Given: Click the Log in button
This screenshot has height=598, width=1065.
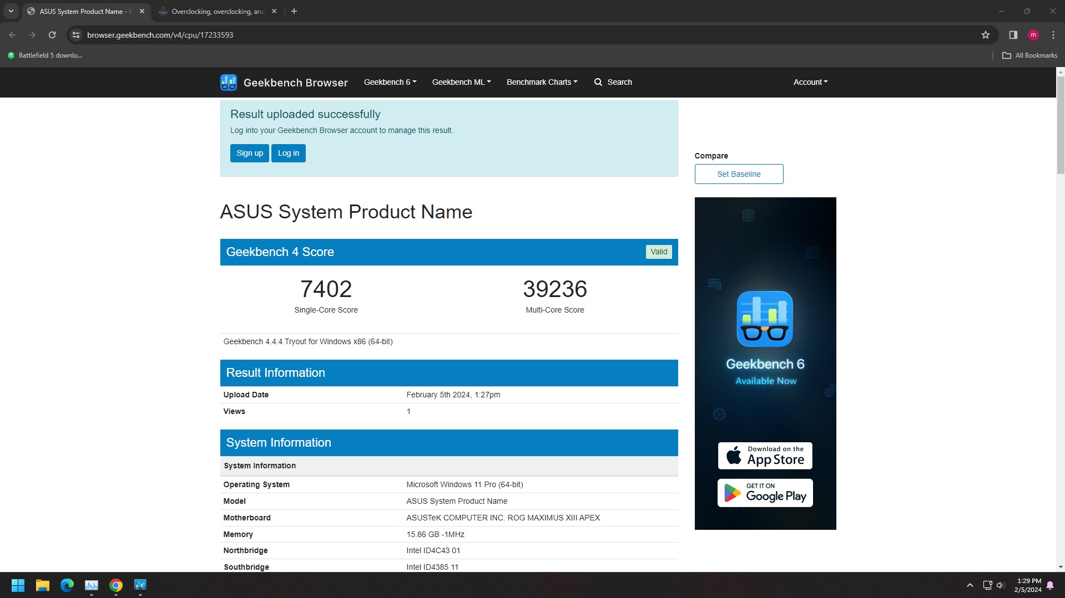Looking at the screenshot, I should coord(289,154).
